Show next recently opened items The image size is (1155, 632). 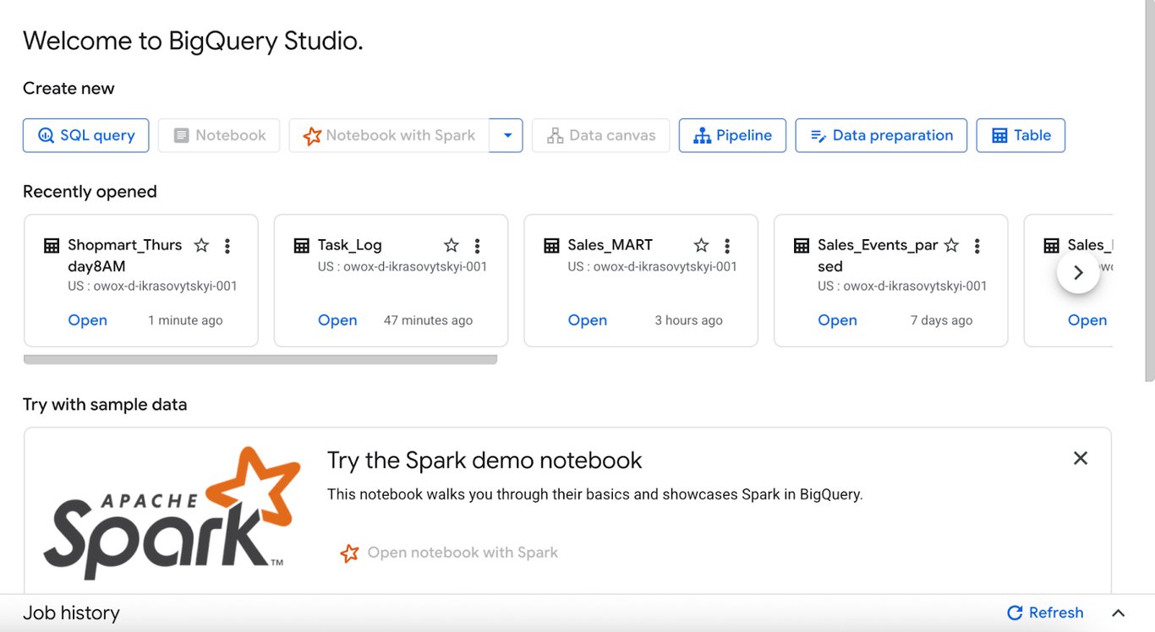pos(1078,272)
